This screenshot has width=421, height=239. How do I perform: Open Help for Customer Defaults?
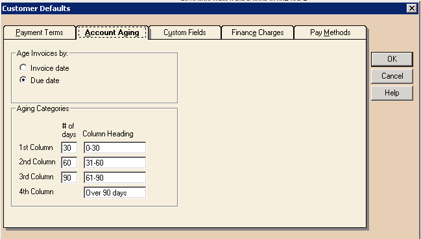[x=392, y=93]
